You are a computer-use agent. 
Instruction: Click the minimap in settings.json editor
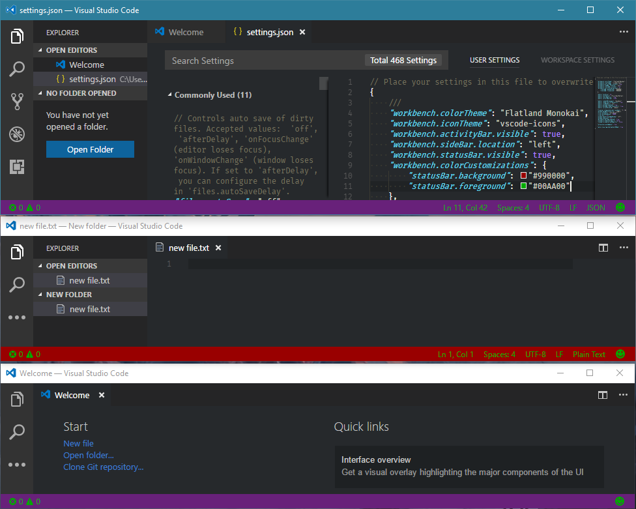(611, 104)
